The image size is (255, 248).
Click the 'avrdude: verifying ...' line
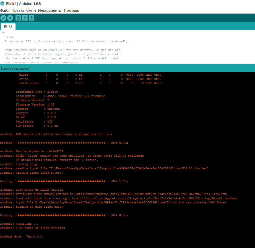pyautogui.click(x=19, y=224)
